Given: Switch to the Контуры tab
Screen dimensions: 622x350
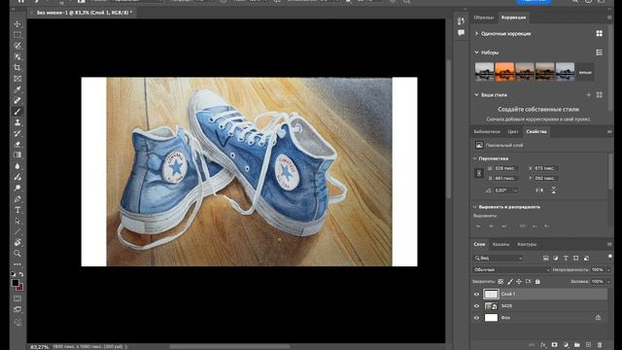Looking at the screenshot, I should coord(527,244).
